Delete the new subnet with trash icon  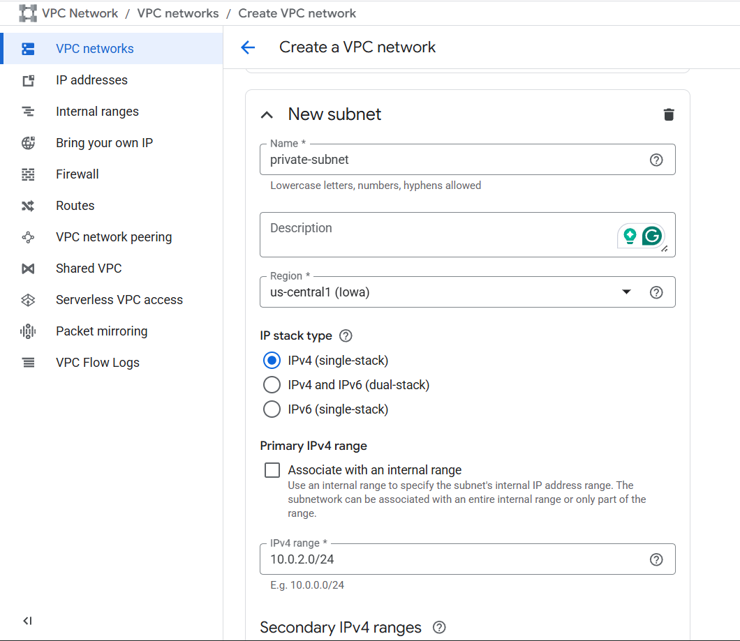coord(669,114)
